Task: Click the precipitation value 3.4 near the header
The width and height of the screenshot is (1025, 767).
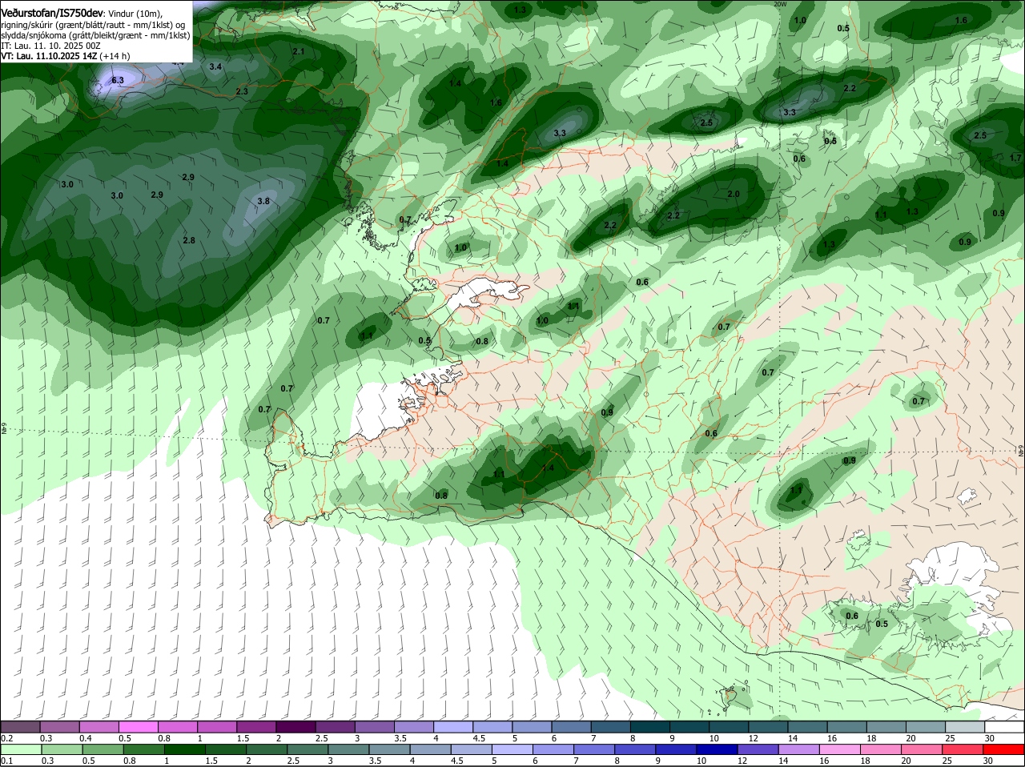Action: click(215, 66)
